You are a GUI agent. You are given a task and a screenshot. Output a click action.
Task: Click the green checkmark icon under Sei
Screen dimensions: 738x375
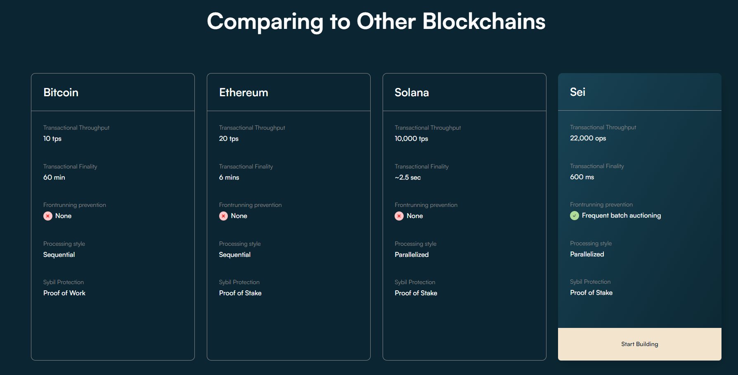pos(575,216)
